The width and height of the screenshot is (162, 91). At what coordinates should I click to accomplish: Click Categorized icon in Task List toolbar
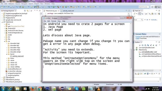pyautogui.click(x=140, y=14)
